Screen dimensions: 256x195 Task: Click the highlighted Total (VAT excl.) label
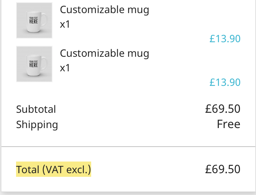coord(53,170)
